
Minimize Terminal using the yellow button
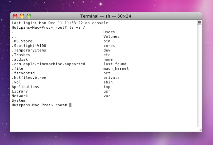[22, 16]
